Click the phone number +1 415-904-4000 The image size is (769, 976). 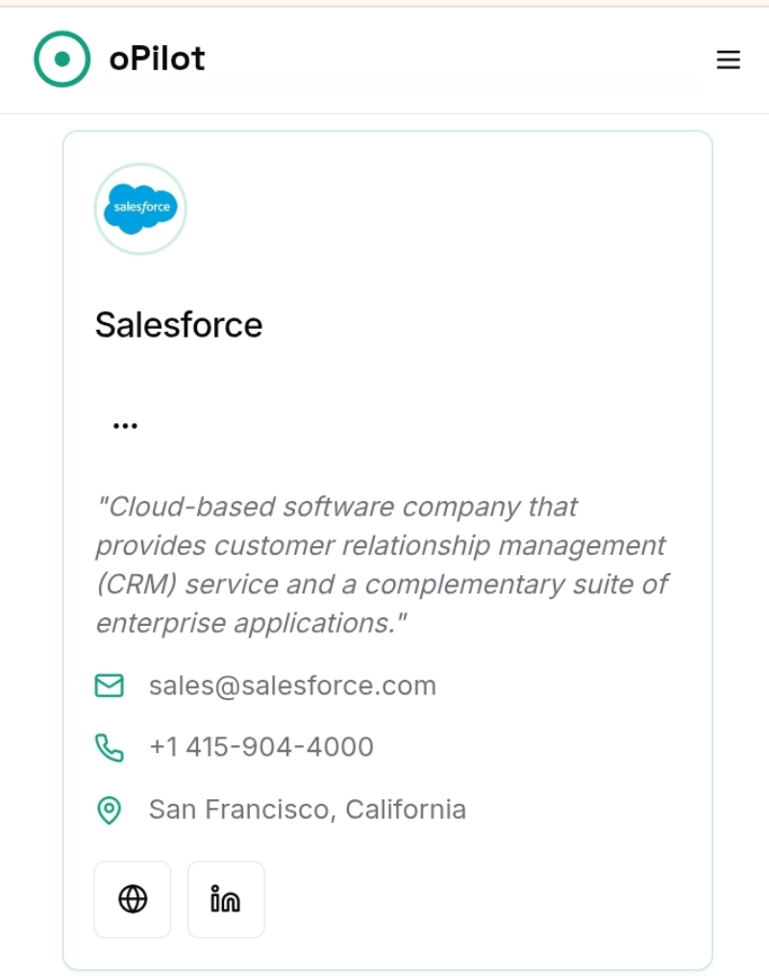click(x=261, y=747)
